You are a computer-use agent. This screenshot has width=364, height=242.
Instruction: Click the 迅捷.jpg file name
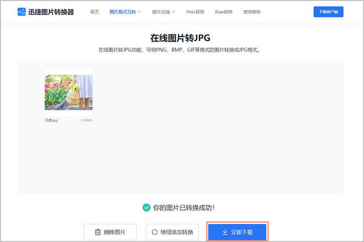(51, 120)
